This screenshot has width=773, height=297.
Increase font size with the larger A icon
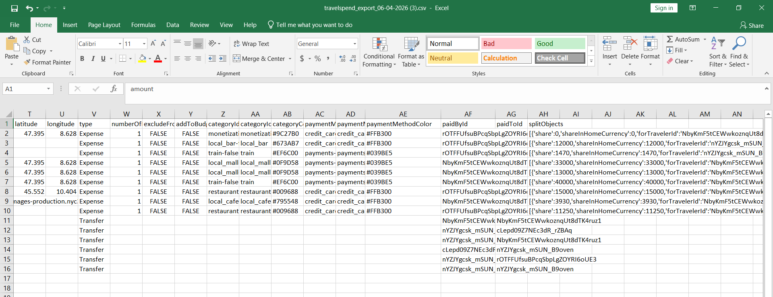(x=153, y=44)
